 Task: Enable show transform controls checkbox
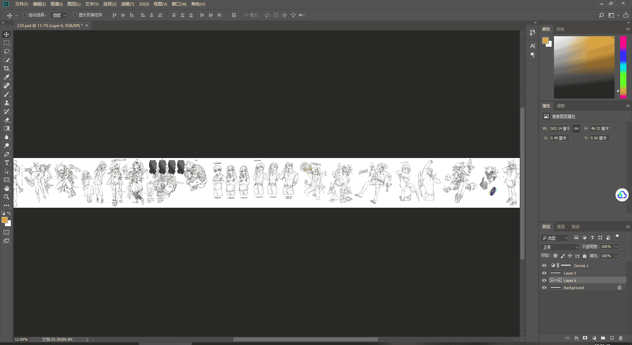75,15
